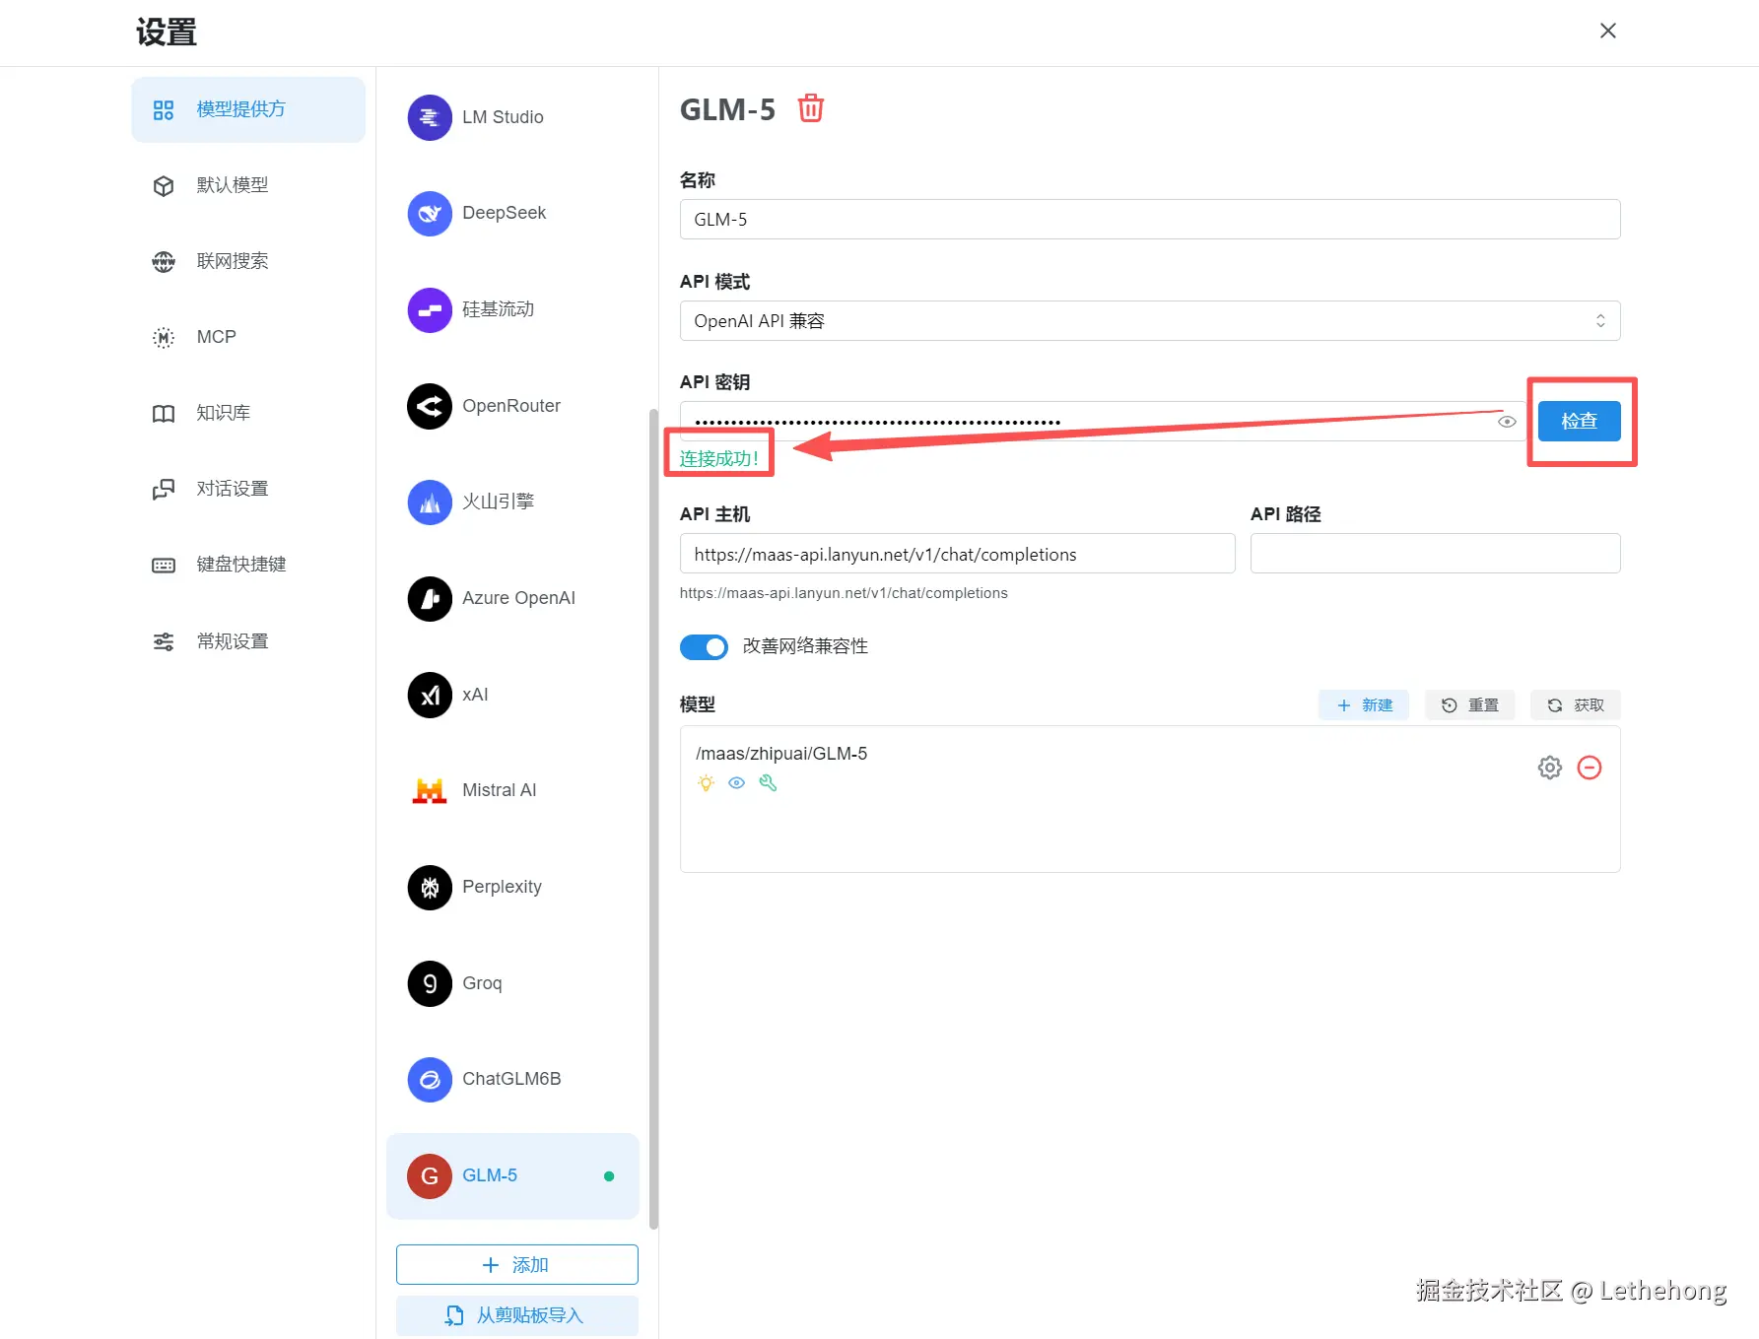Click the MCP sidebar icon
Image resolution: width=1759 pixels, height=1339 pixels.
pyautogui.click(x=164, y=337)
